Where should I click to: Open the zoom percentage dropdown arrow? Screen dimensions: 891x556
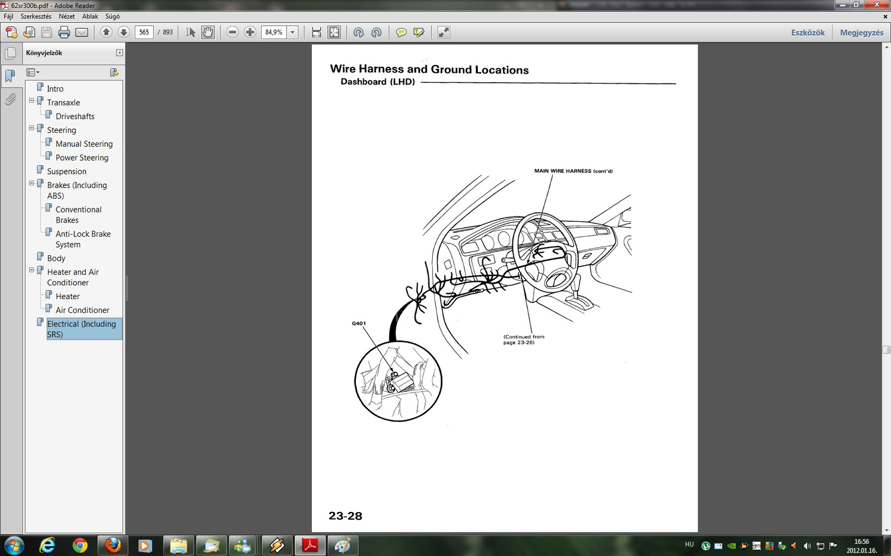coord(293,32)
